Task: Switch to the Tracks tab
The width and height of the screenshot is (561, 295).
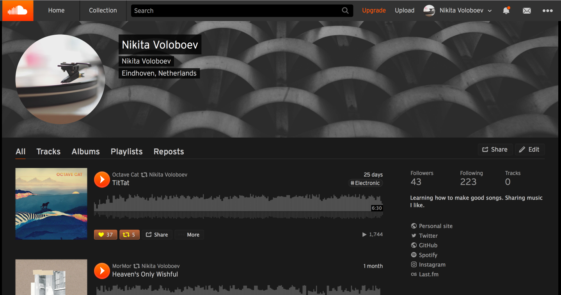Action: pos(48,152)
